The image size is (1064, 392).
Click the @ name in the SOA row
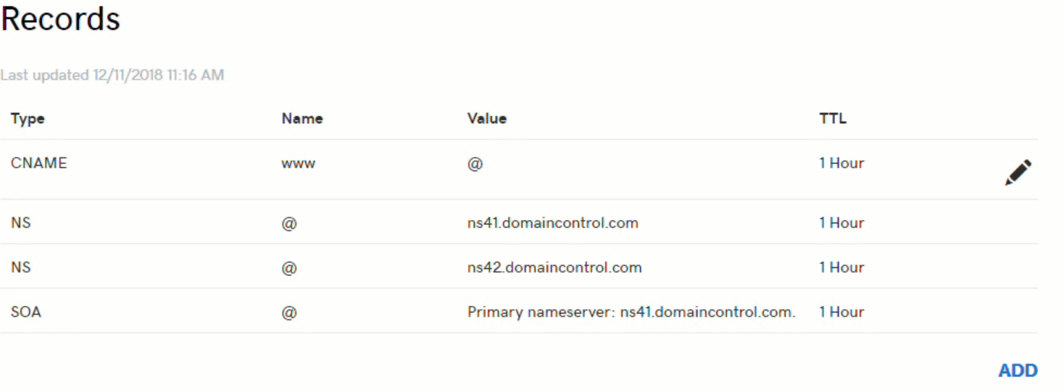click(289, 313)
